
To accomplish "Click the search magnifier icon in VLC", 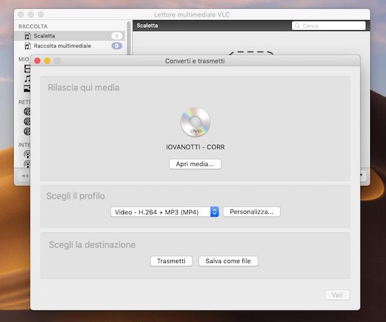I will (x=297, y=26).
